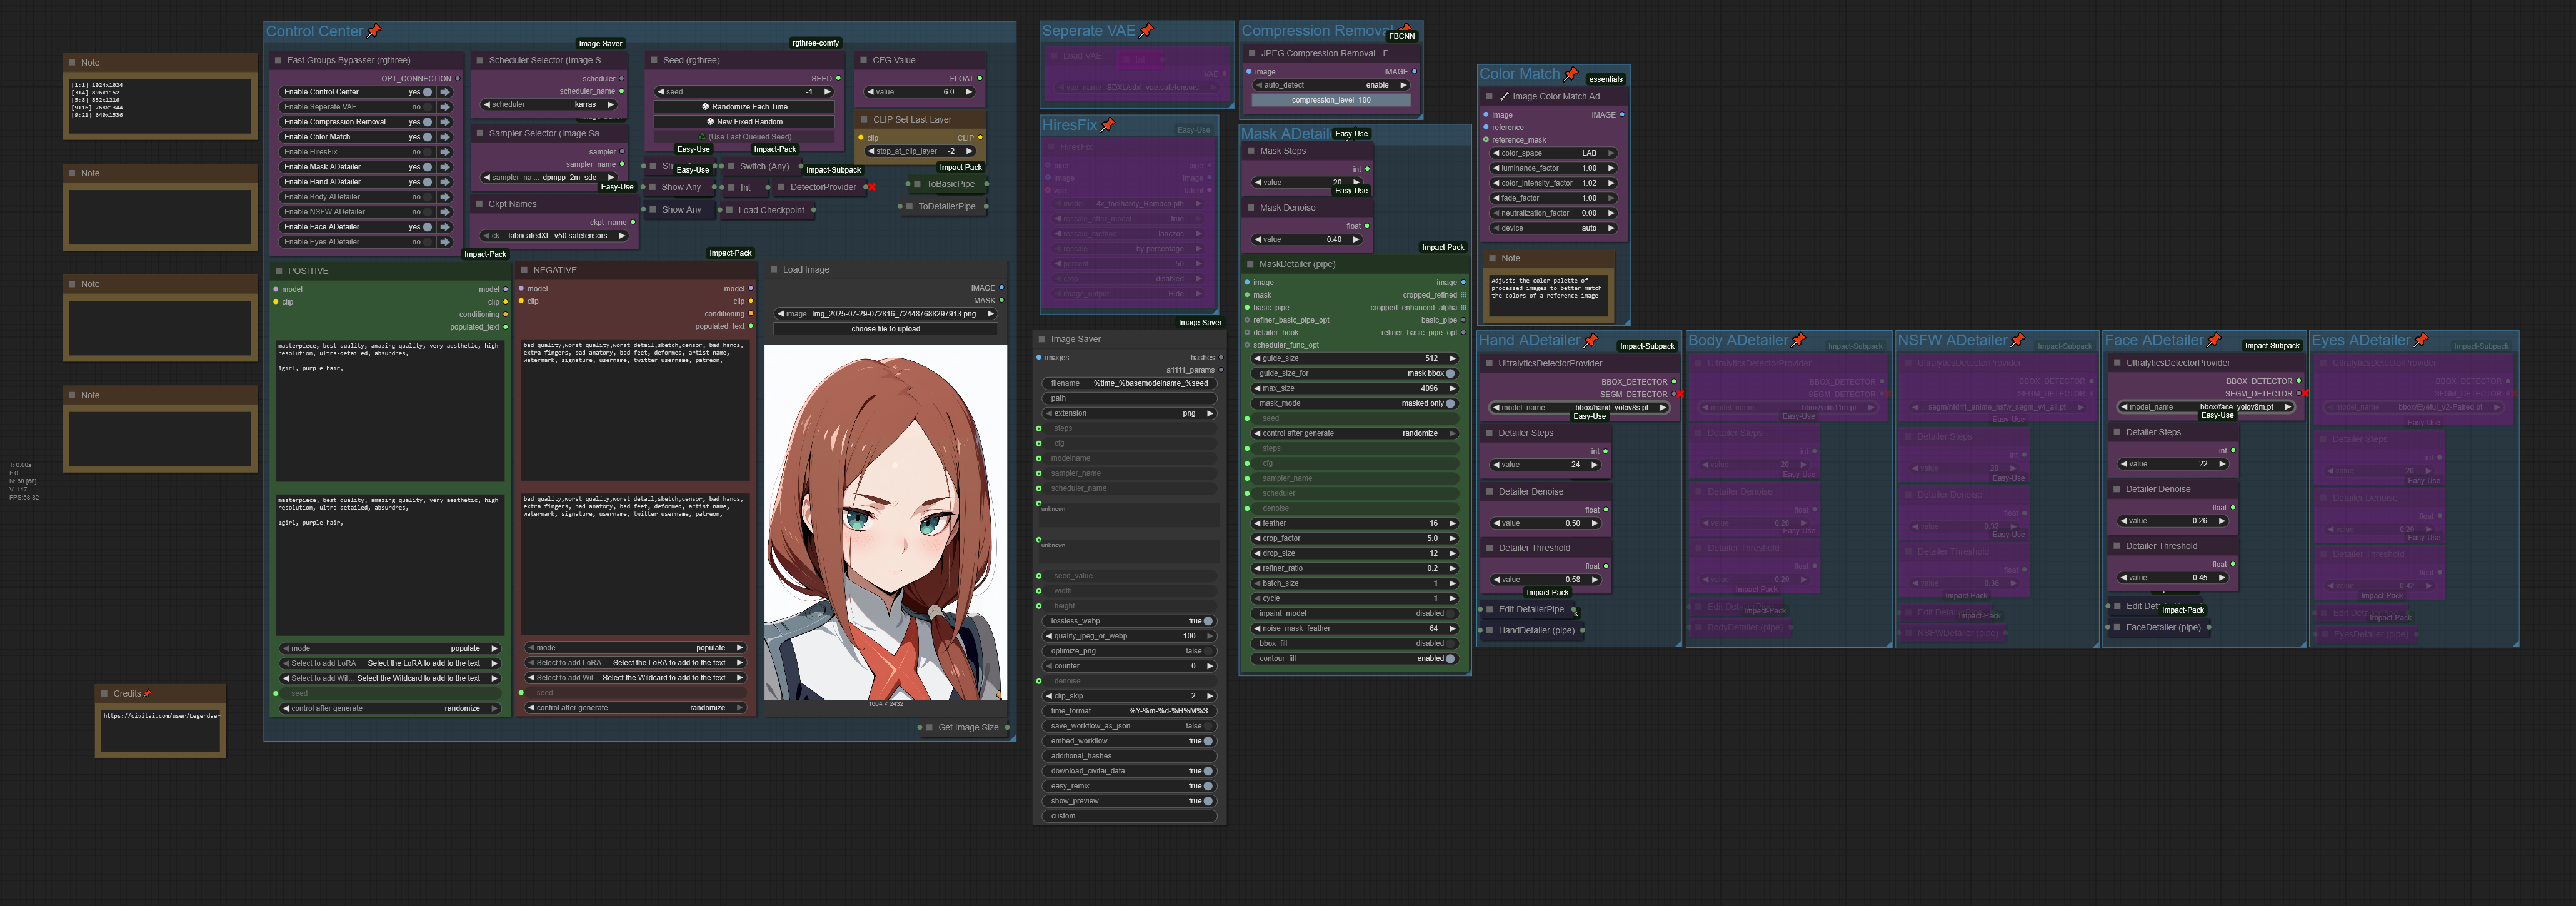This screenshot has width=2576, height=906.
Task: Toggle Enable HiresFix switch
Action: coord(427,152)
